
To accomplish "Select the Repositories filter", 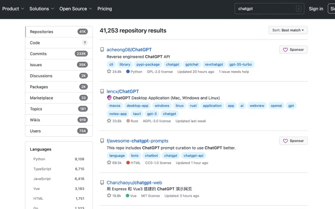I will click(x=59, y=32).
